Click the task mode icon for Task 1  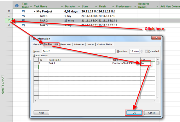point(23,16)
